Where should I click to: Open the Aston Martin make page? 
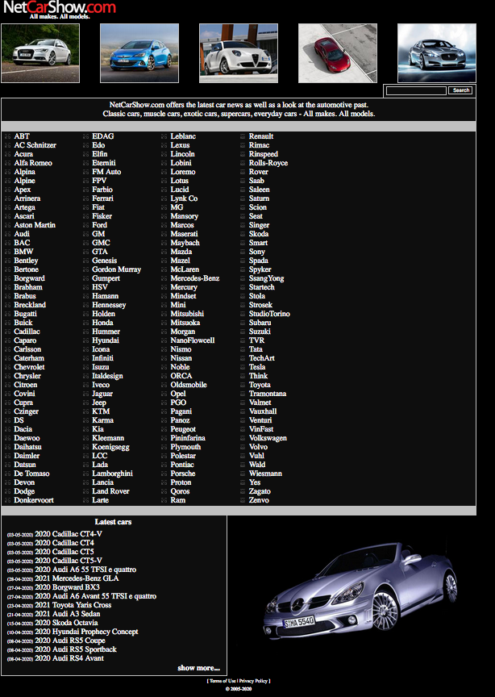(x=35, y=225)
